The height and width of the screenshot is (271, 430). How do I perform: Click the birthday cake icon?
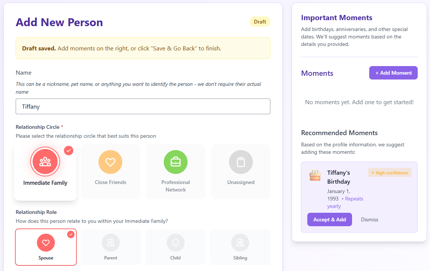[x=315, y=175]
